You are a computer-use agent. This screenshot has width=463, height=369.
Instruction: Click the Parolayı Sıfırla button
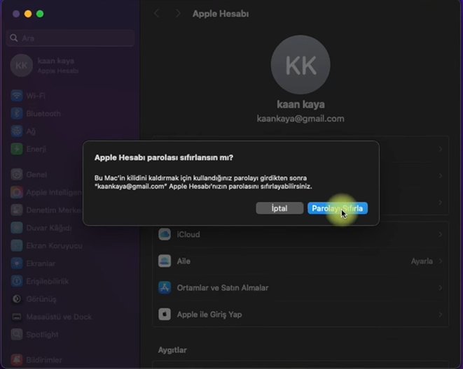coord(338,208)
